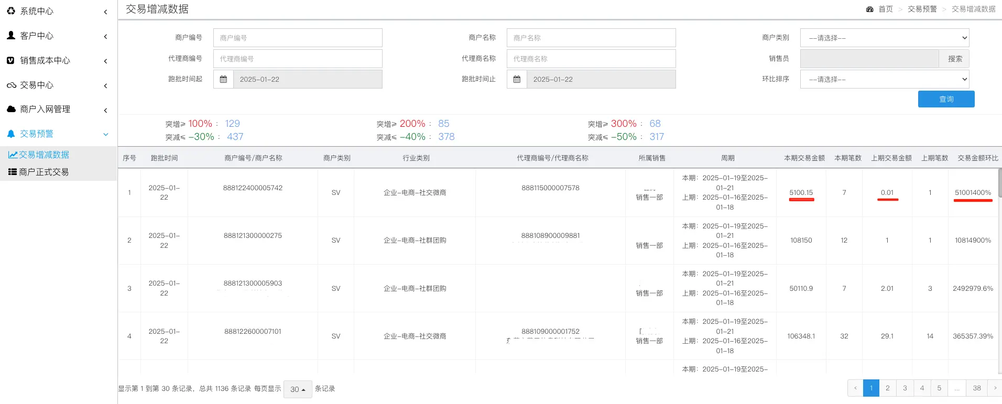
Task: Open the 商户类别 dropdown
Action: click(884, 38)
